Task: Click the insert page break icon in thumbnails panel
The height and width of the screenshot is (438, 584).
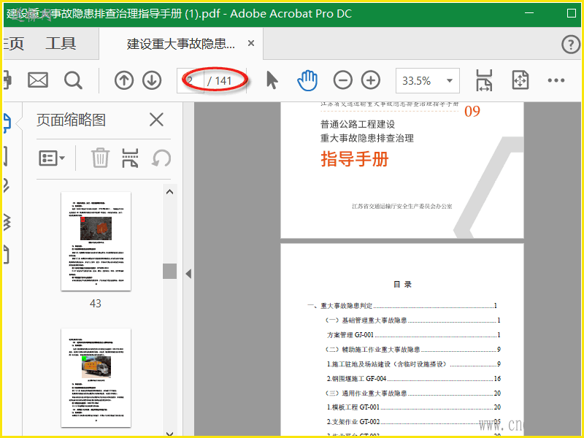Action: 130,158
